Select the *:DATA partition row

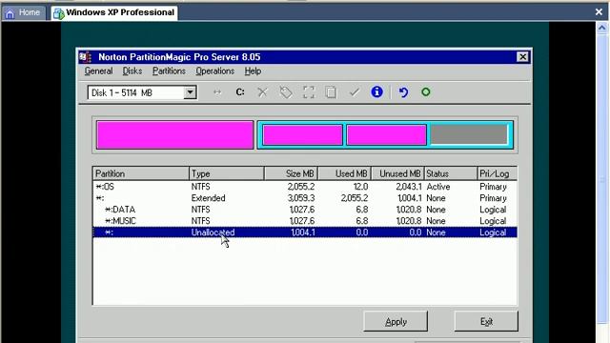[x=305, y=210]
